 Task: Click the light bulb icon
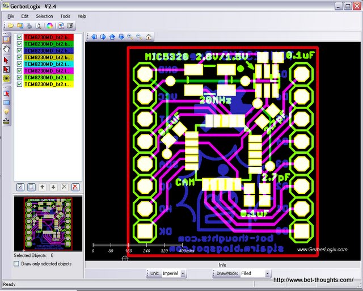(6, 112)
